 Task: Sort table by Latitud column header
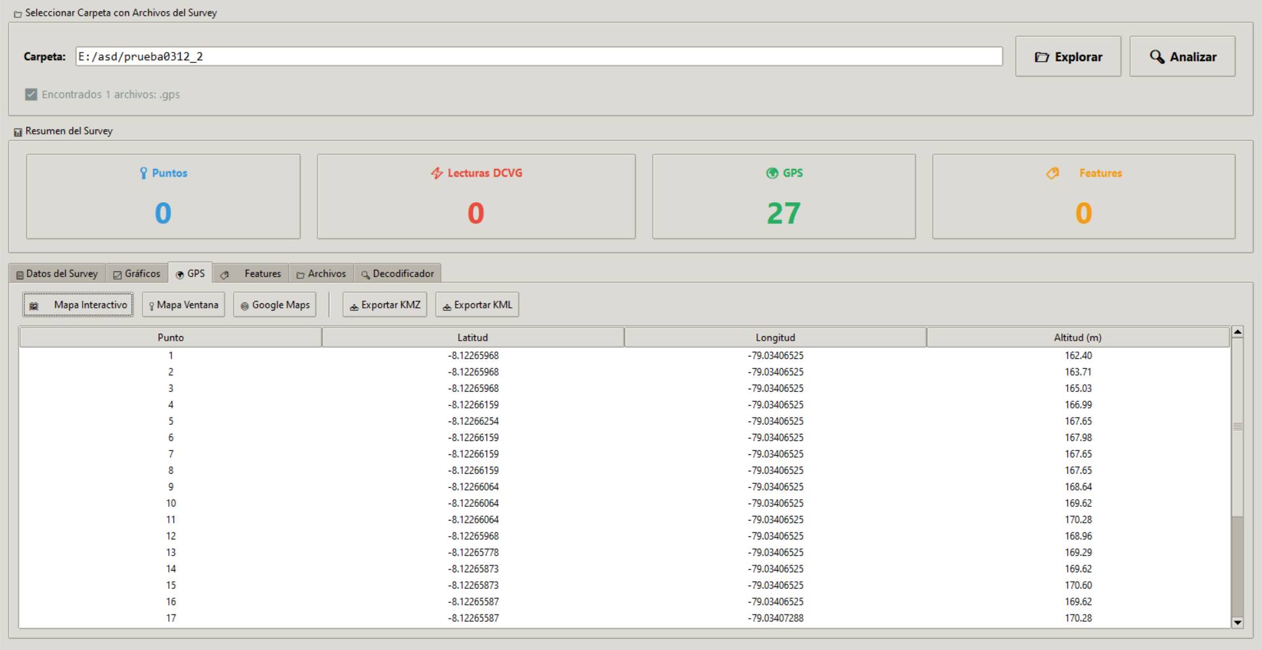click(473, 337)
